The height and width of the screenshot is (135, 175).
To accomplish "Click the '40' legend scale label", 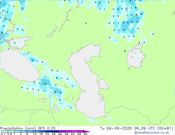I will click(x=73, y=134).
